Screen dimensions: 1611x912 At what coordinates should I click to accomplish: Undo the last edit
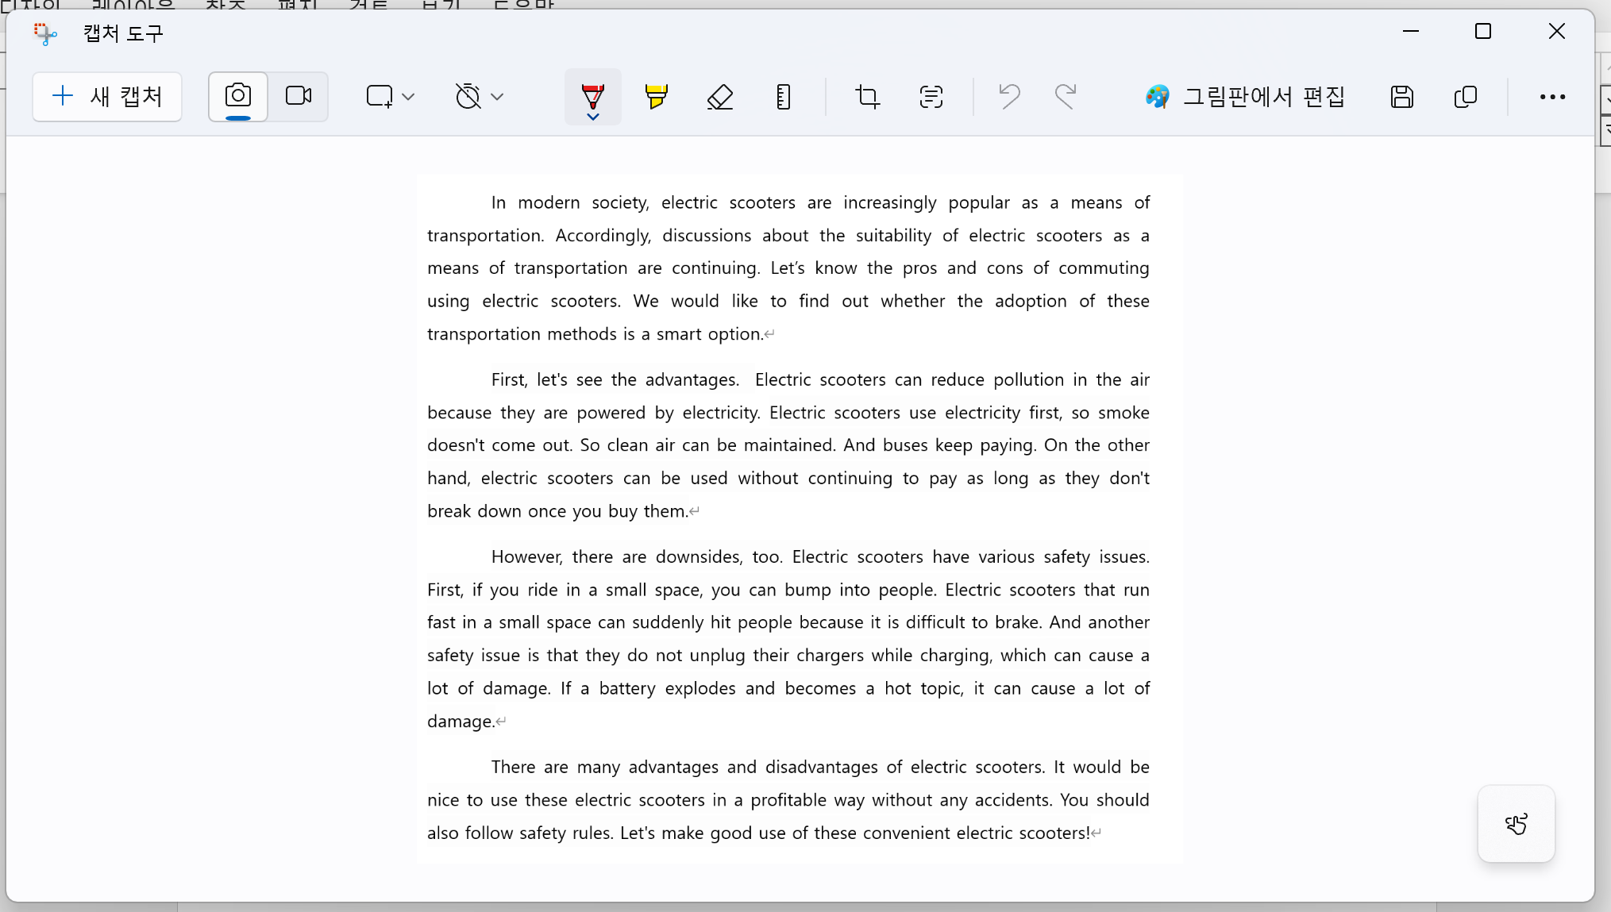1009,97
